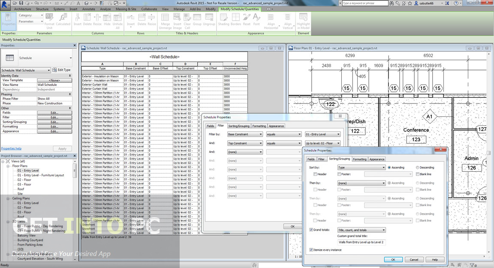Open the first Then by (none) dropdown

(361, 183)
